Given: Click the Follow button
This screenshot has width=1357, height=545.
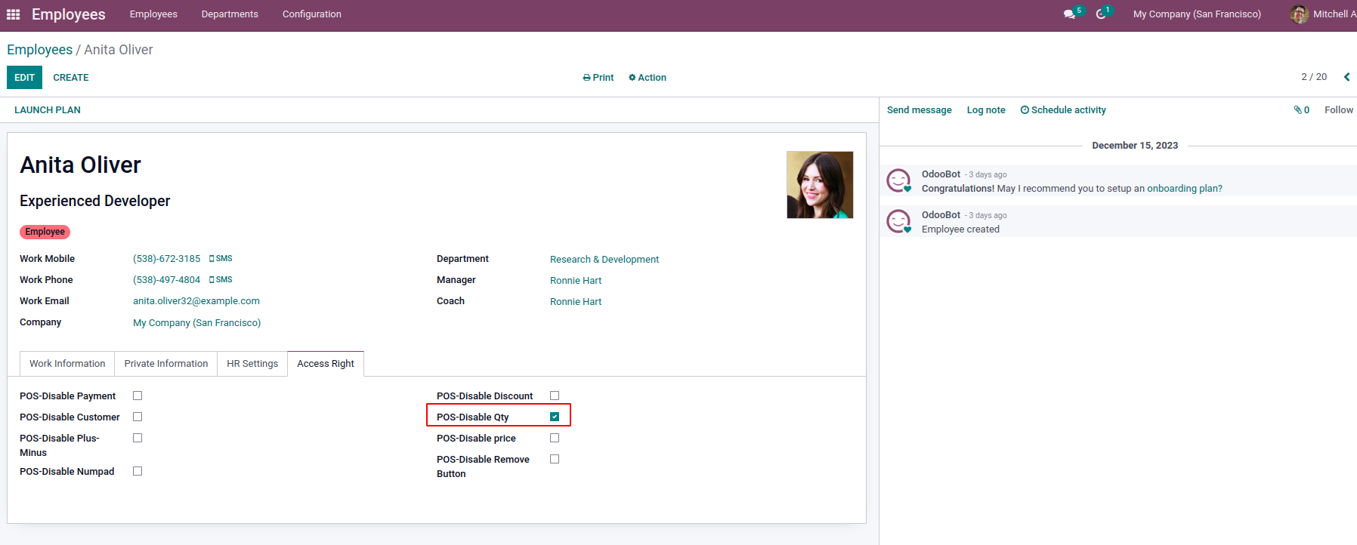Looking at the screenshot, I should point(1339,110).
